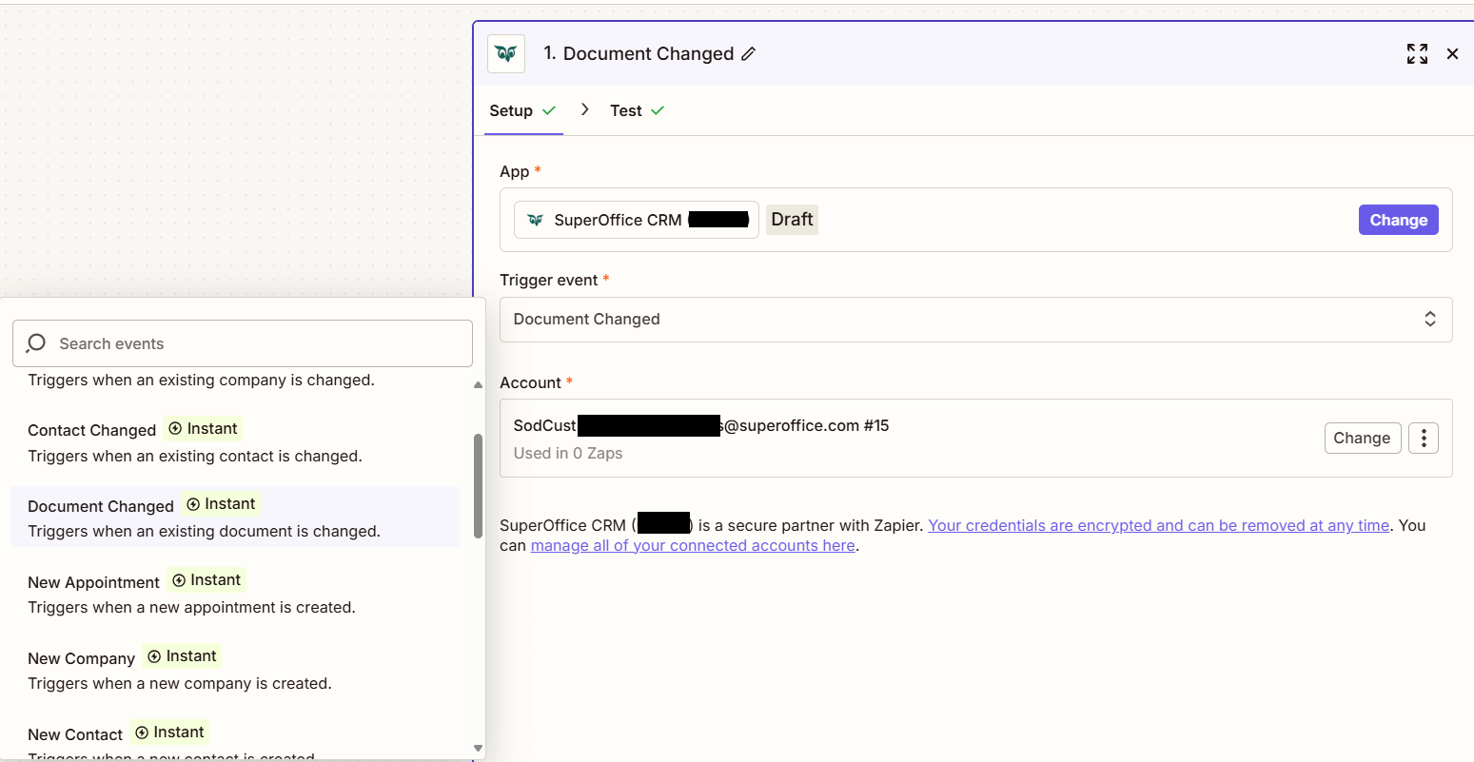The image size is (1474, 762).
Task: Switch to the Test tab
Action: click(625, 110)
